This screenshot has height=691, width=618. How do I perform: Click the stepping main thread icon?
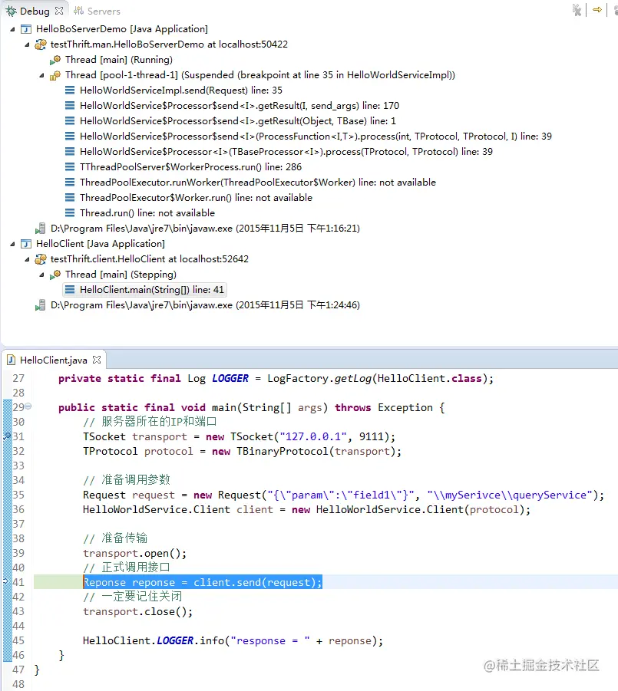coord(55,275)
